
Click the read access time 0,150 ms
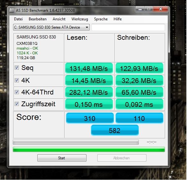coord(89,104)
